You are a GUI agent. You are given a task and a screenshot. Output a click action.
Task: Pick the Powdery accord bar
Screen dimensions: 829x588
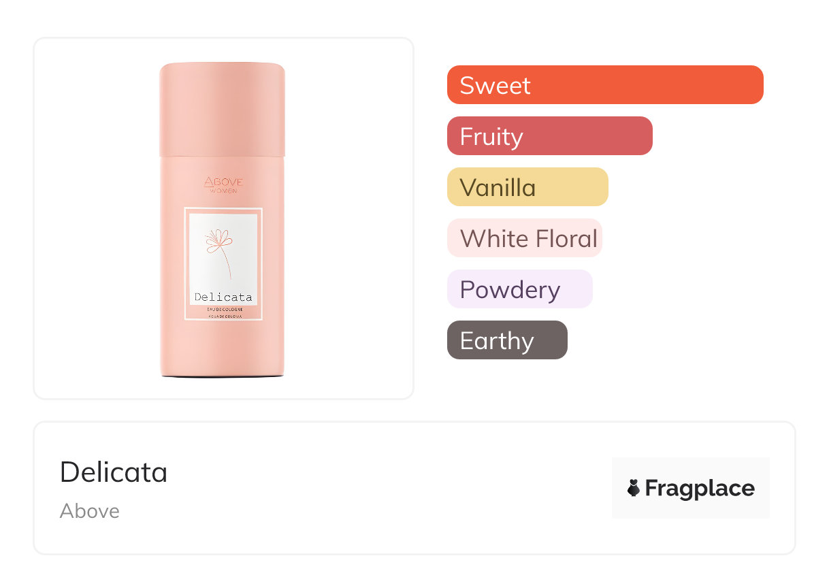coord(519,289)
